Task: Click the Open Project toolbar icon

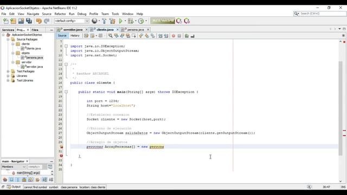Action: click(21, 21)
